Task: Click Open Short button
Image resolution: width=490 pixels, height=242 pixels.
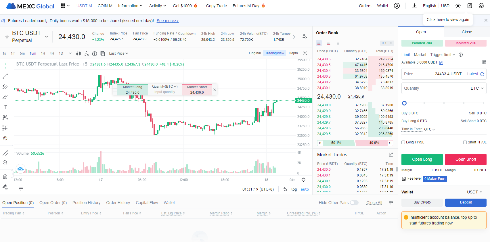Action: click(466, 159)
